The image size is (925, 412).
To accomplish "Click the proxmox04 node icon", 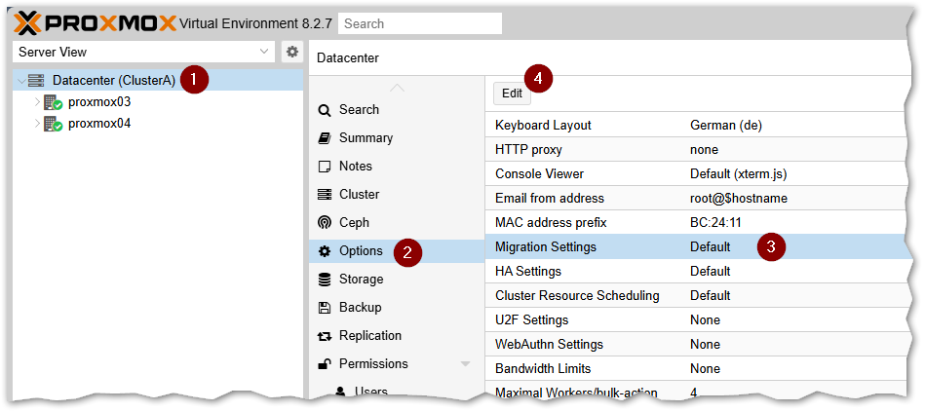I will tap(53, 124).
